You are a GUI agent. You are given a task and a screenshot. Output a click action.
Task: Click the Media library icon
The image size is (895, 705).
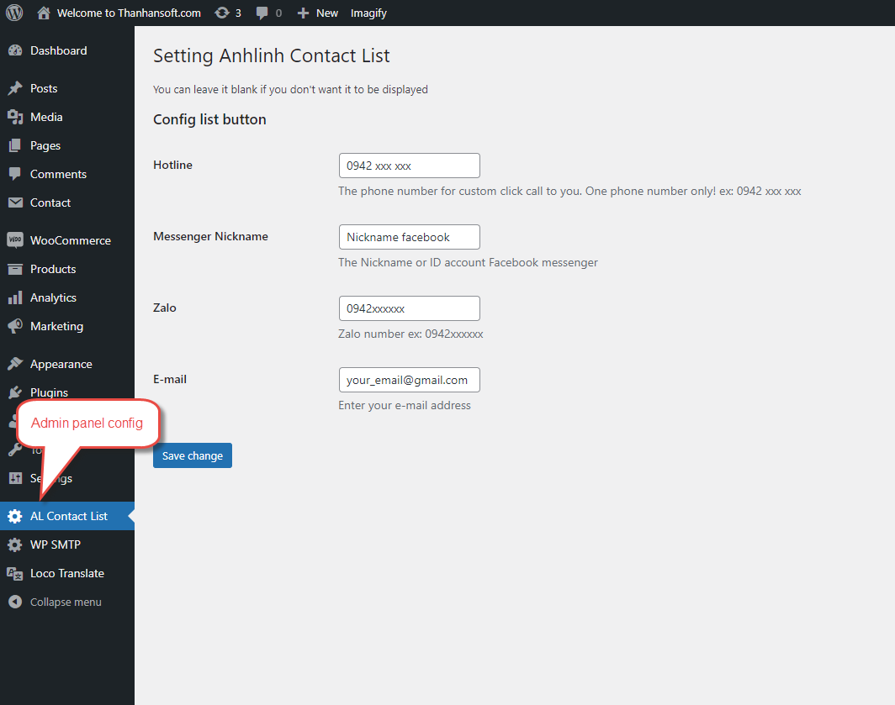(x=15, y=117)
